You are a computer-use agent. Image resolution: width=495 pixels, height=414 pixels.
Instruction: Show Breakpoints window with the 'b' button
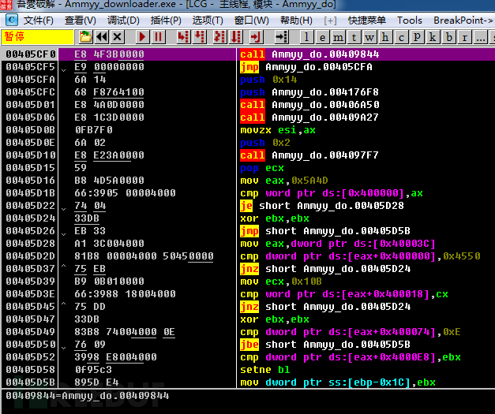click(448, 37)
